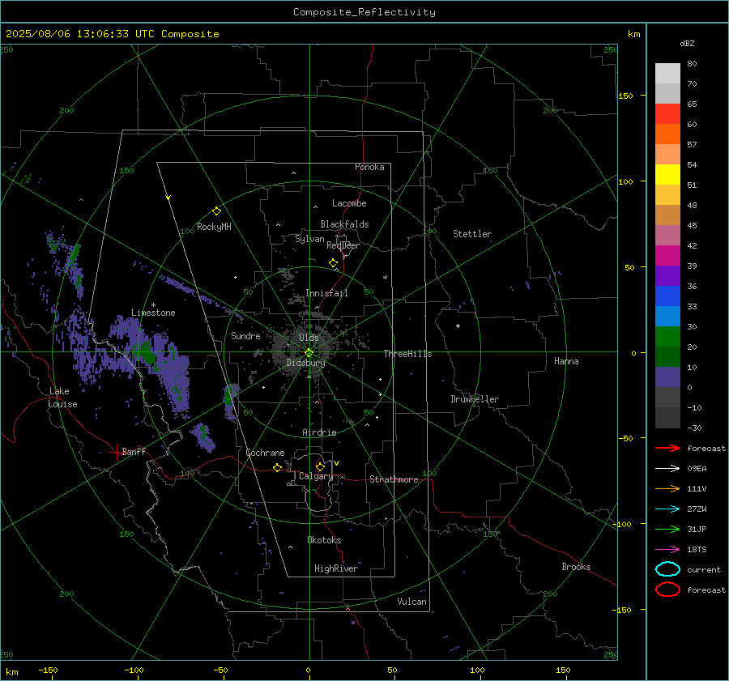Click the Hanna label
729x681 pixels.
[566, 361]
